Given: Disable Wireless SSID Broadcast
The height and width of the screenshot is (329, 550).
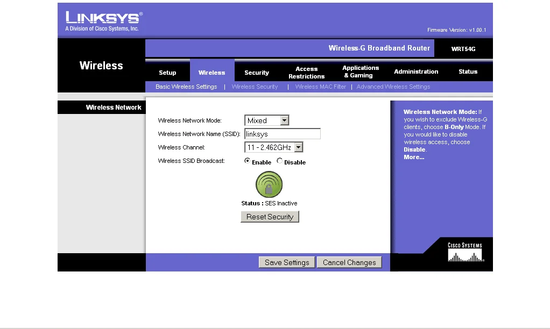Looking at the screenshot, I should pos(280,161).
